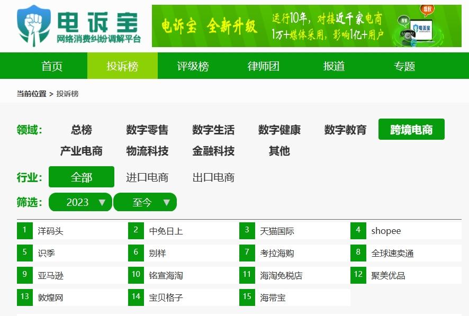
Task: Open 报道 in the navigation bar
Action: tap(334, 66)
